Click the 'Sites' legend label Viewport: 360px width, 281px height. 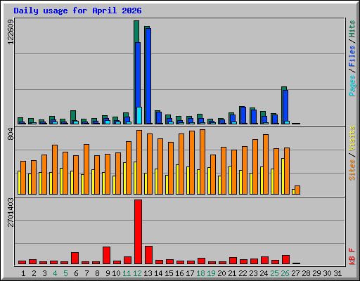(352, 170)
